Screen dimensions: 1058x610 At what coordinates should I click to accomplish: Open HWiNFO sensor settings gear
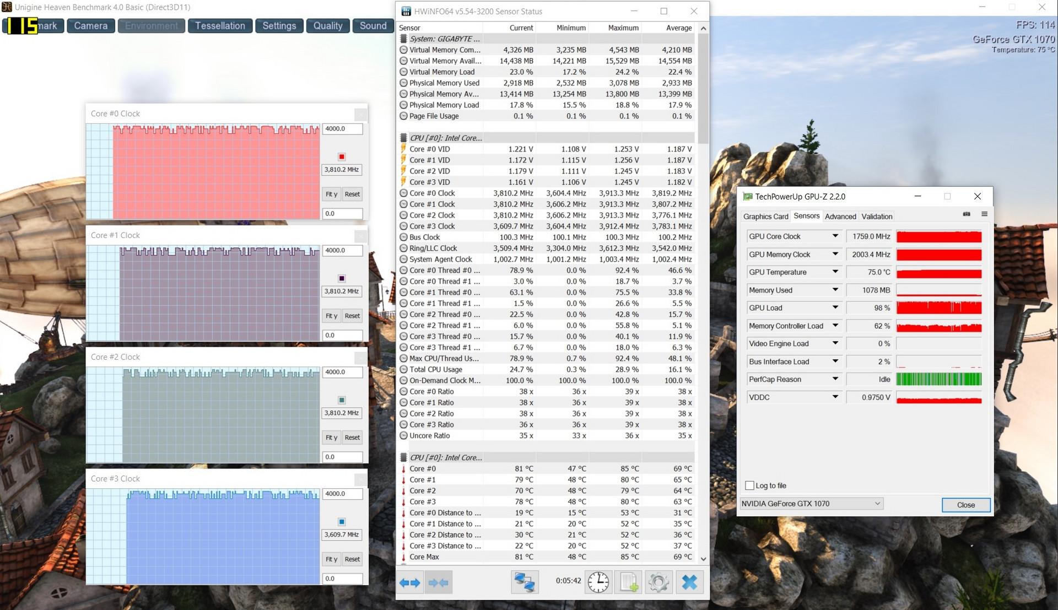coord(658,582)
